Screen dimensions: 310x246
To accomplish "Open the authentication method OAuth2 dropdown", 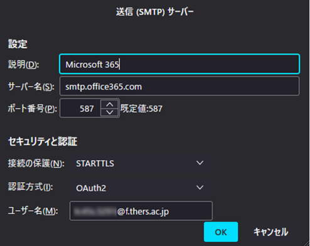I will [141, 188].
